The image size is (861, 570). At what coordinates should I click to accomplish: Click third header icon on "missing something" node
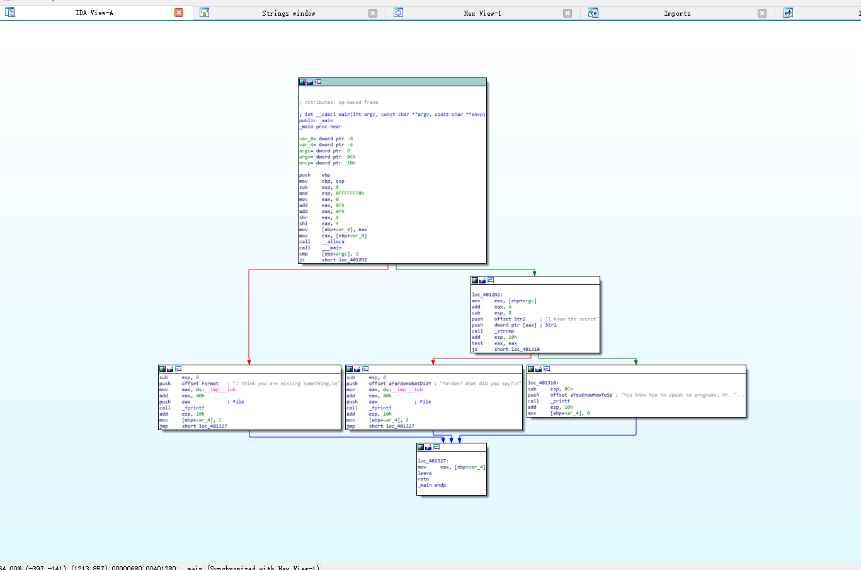pyautogui.click(x=178, y=369)
